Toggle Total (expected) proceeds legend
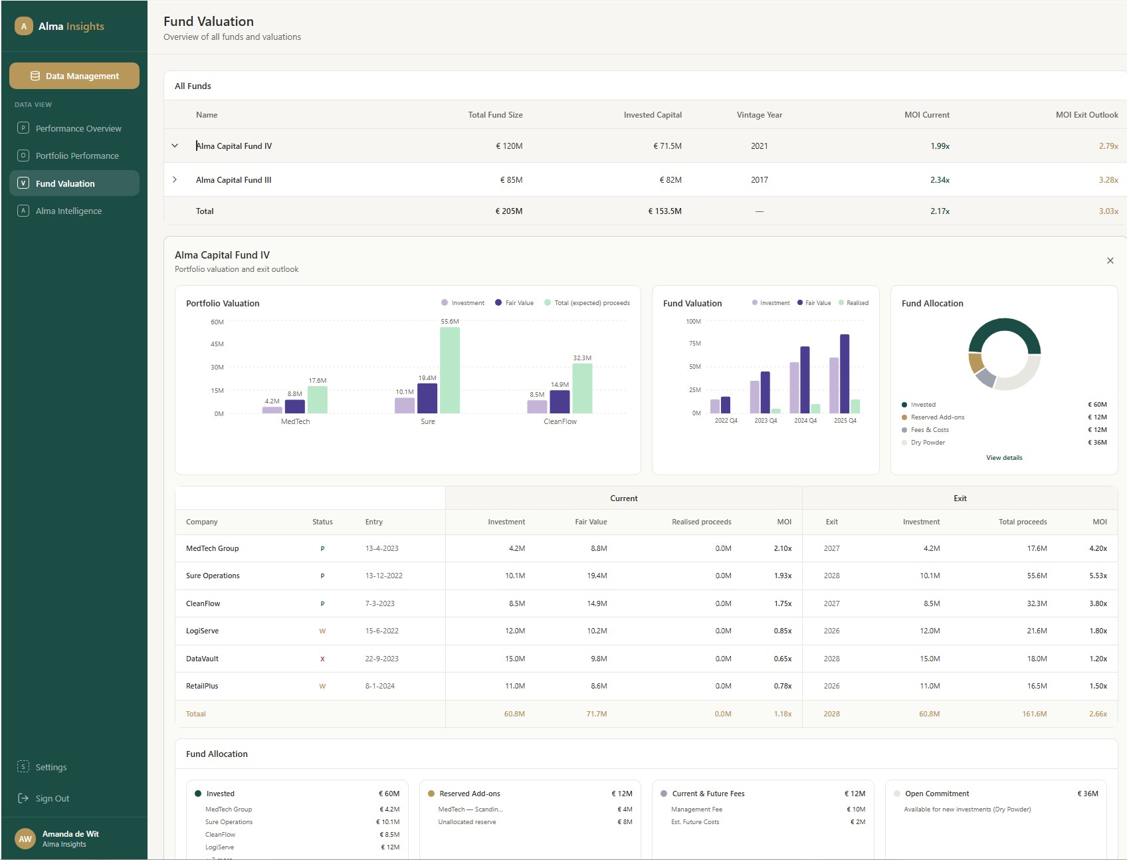 587,302
